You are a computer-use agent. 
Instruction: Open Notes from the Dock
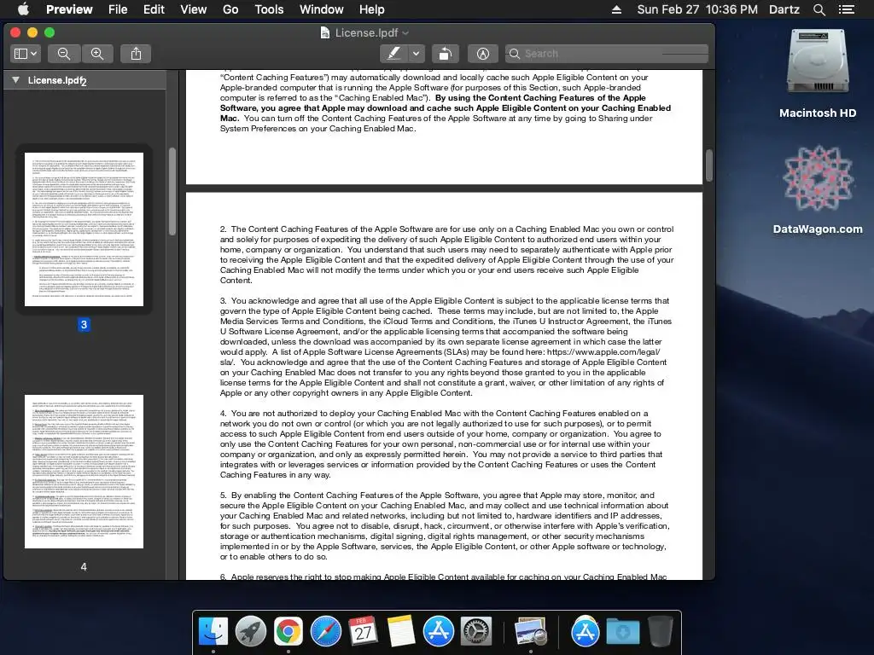tap(401, 631)
